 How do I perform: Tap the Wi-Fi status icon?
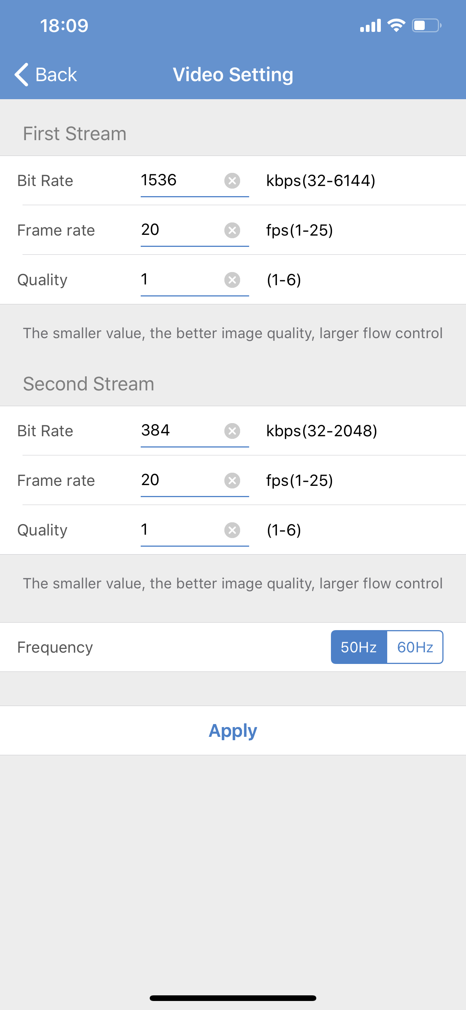396,26
